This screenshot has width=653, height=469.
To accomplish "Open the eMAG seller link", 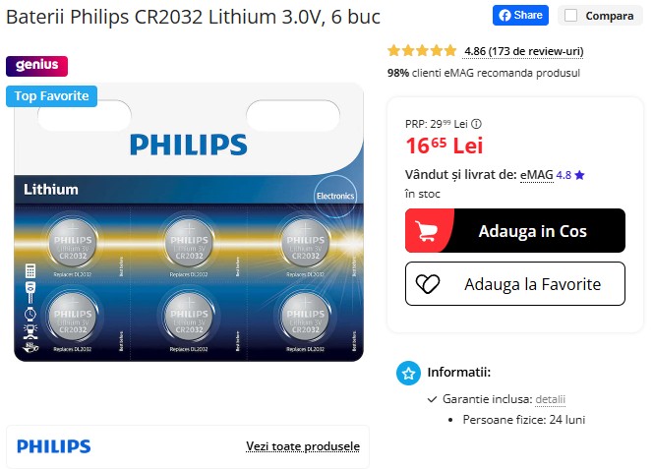I will (x=536, y=174).
